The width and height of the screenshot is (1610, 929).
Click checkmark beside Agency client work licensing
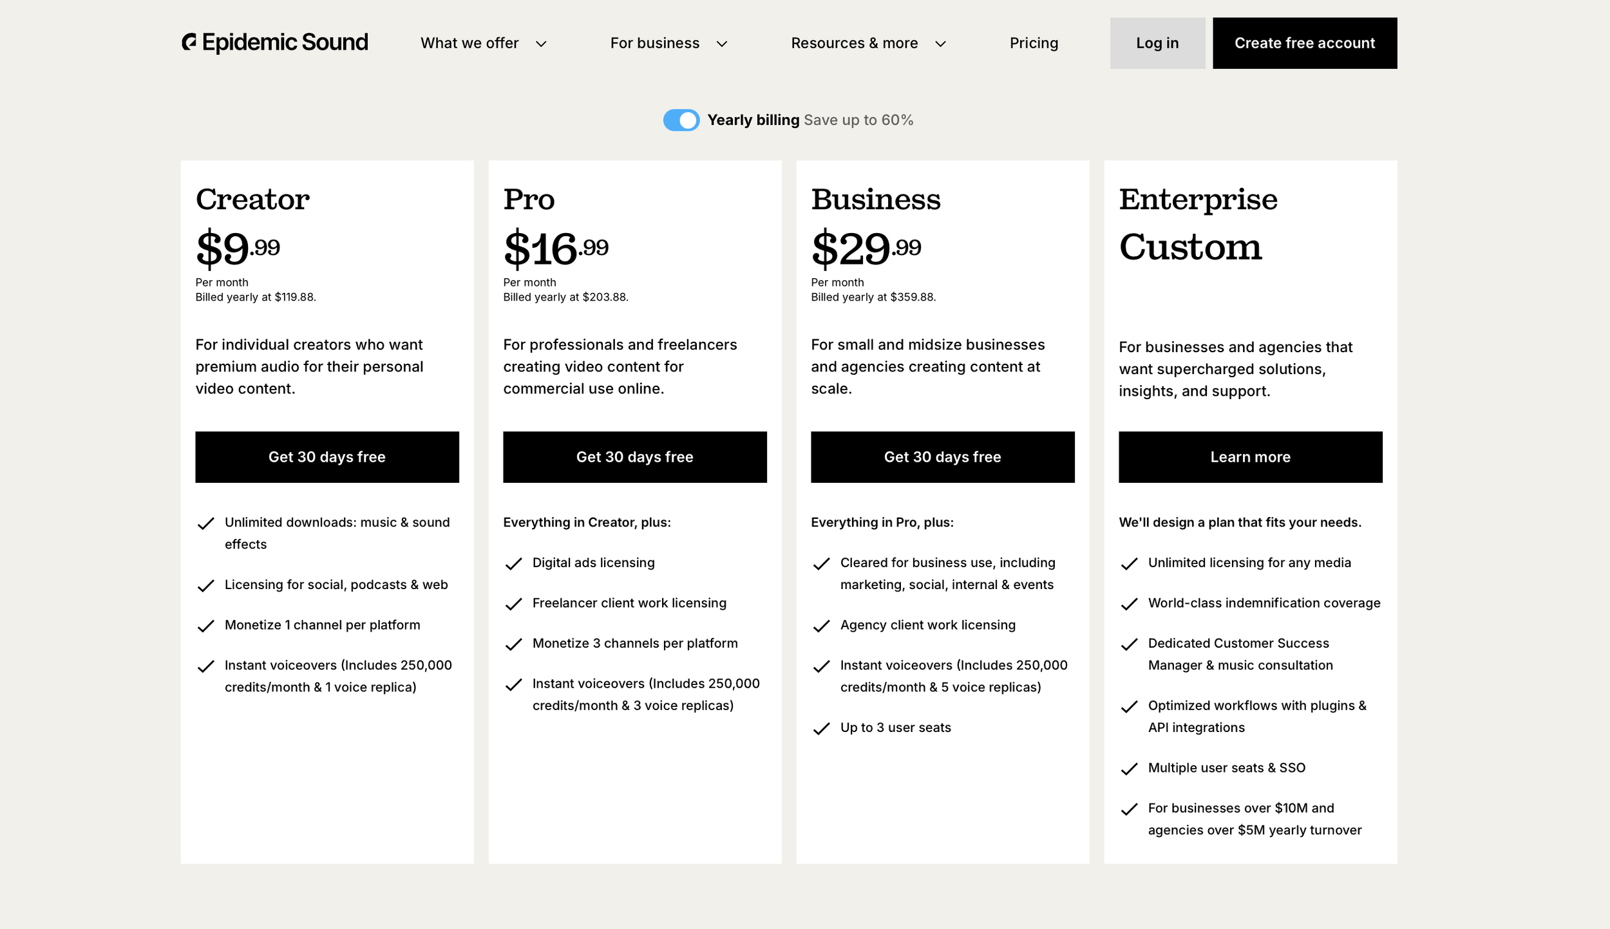click(821, 626)
